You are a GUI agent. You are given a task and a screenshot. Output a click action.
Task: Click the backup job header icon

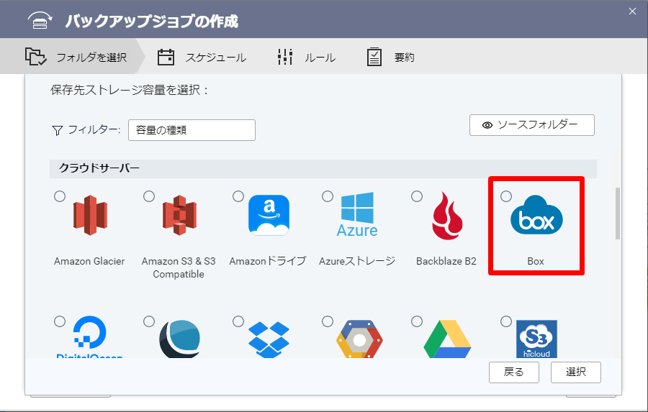click(x=40, y=20)
